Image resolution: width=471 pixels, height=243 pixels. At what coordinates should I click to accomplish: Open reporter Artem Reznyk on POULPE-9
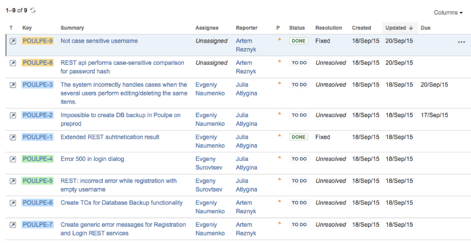coord(246,45)
